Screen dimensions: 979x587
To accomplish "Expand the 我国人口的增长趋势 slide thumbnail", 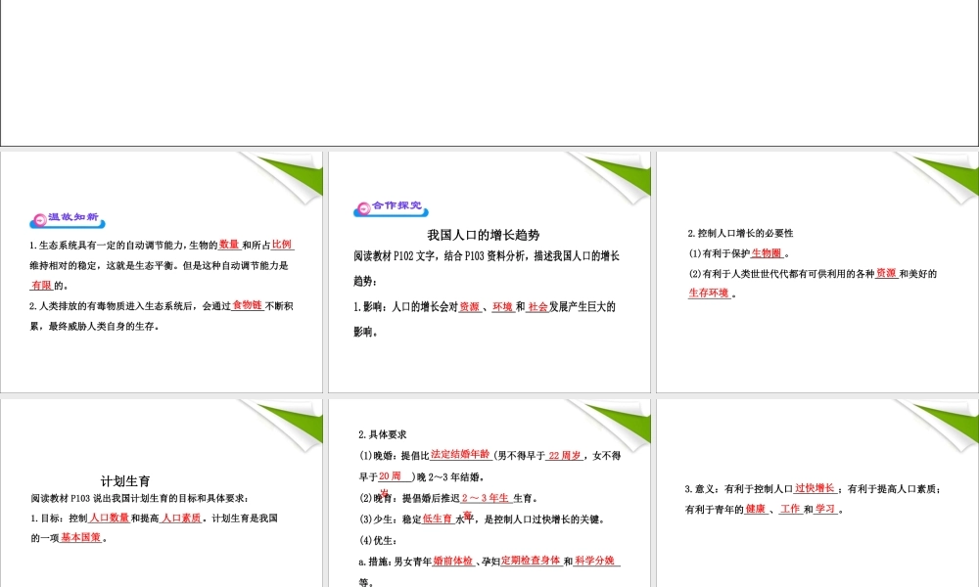I will point(489,272).
